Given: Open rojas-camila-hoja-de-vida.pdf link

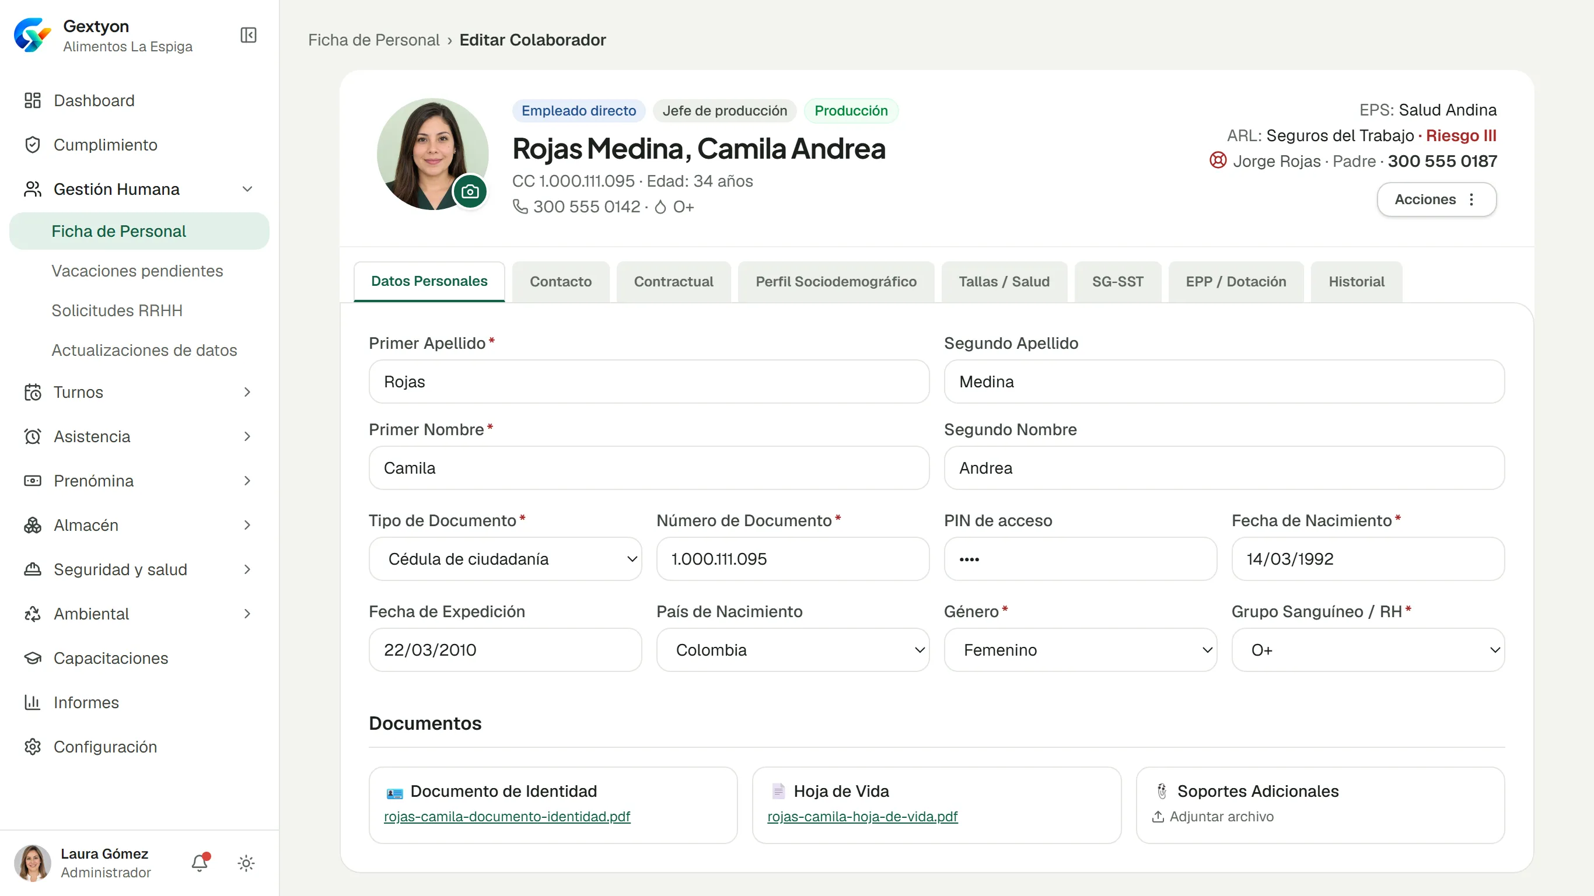Looking at the screenshot, I should (x=862, y=817).
